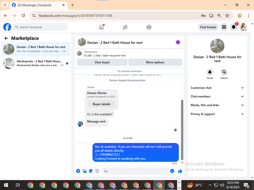This screenshot has height=190, width=254.
Task: Open the large group photo in sidebar
Action: point(217,46)
